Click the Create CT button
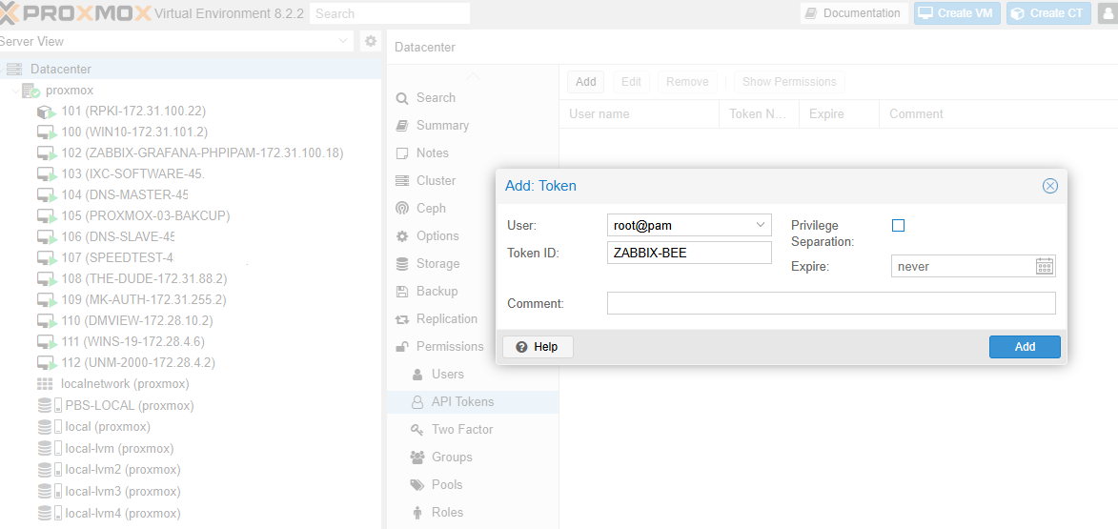Viewport: 1118px width, 529px height. pos(1048,12)
